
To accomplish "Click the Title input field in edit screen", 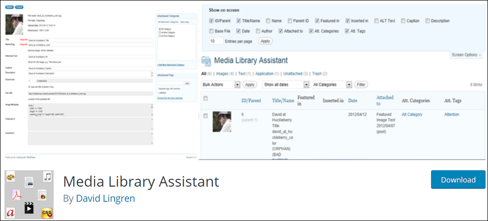I will [x=90, y=40].
